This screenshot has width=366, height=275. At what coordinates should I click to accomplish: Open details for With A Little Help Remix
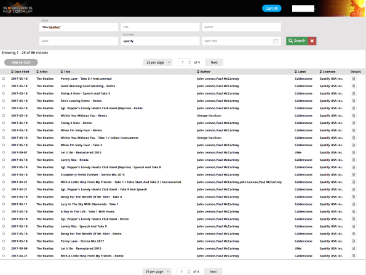point(354,256)
